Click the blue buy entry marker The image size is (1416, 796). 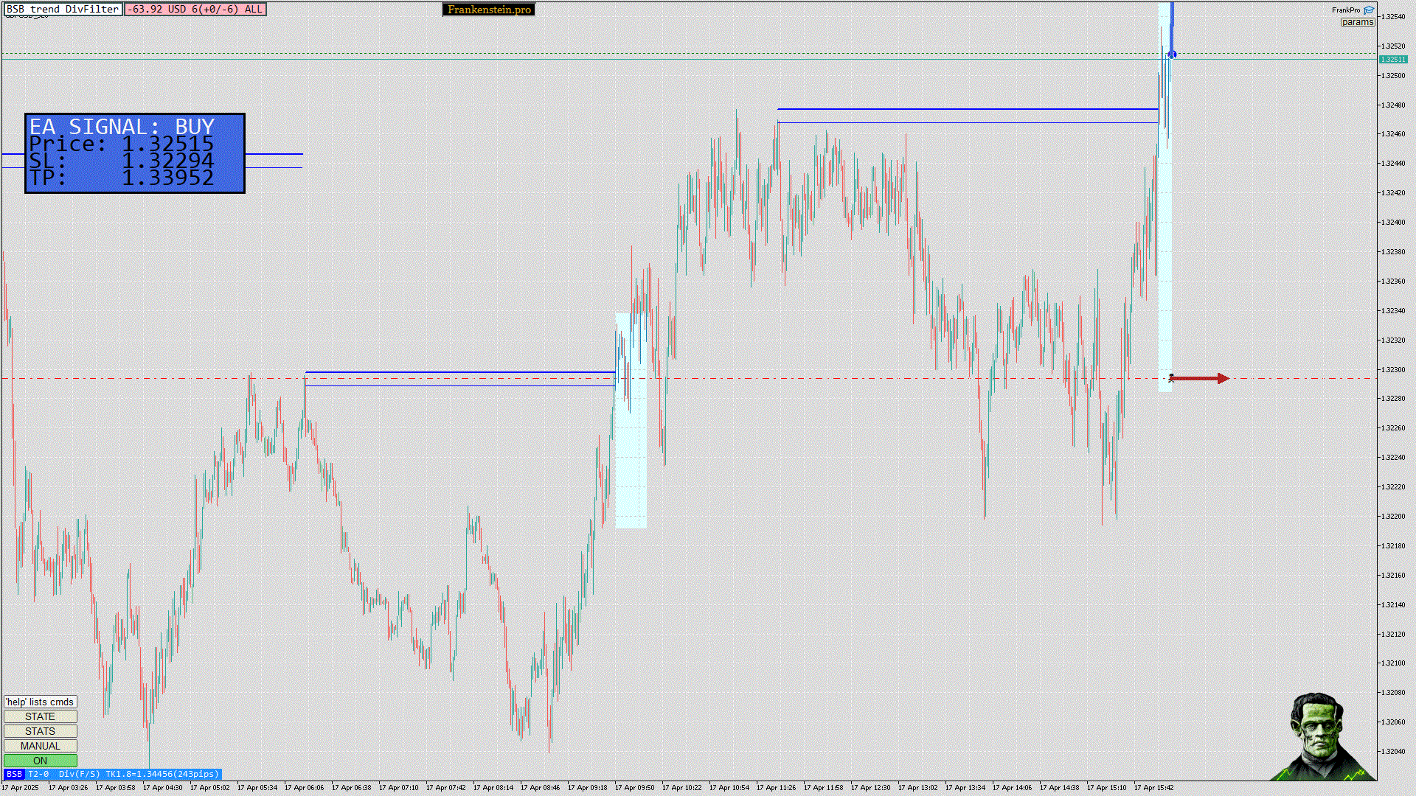[1172, 55]
